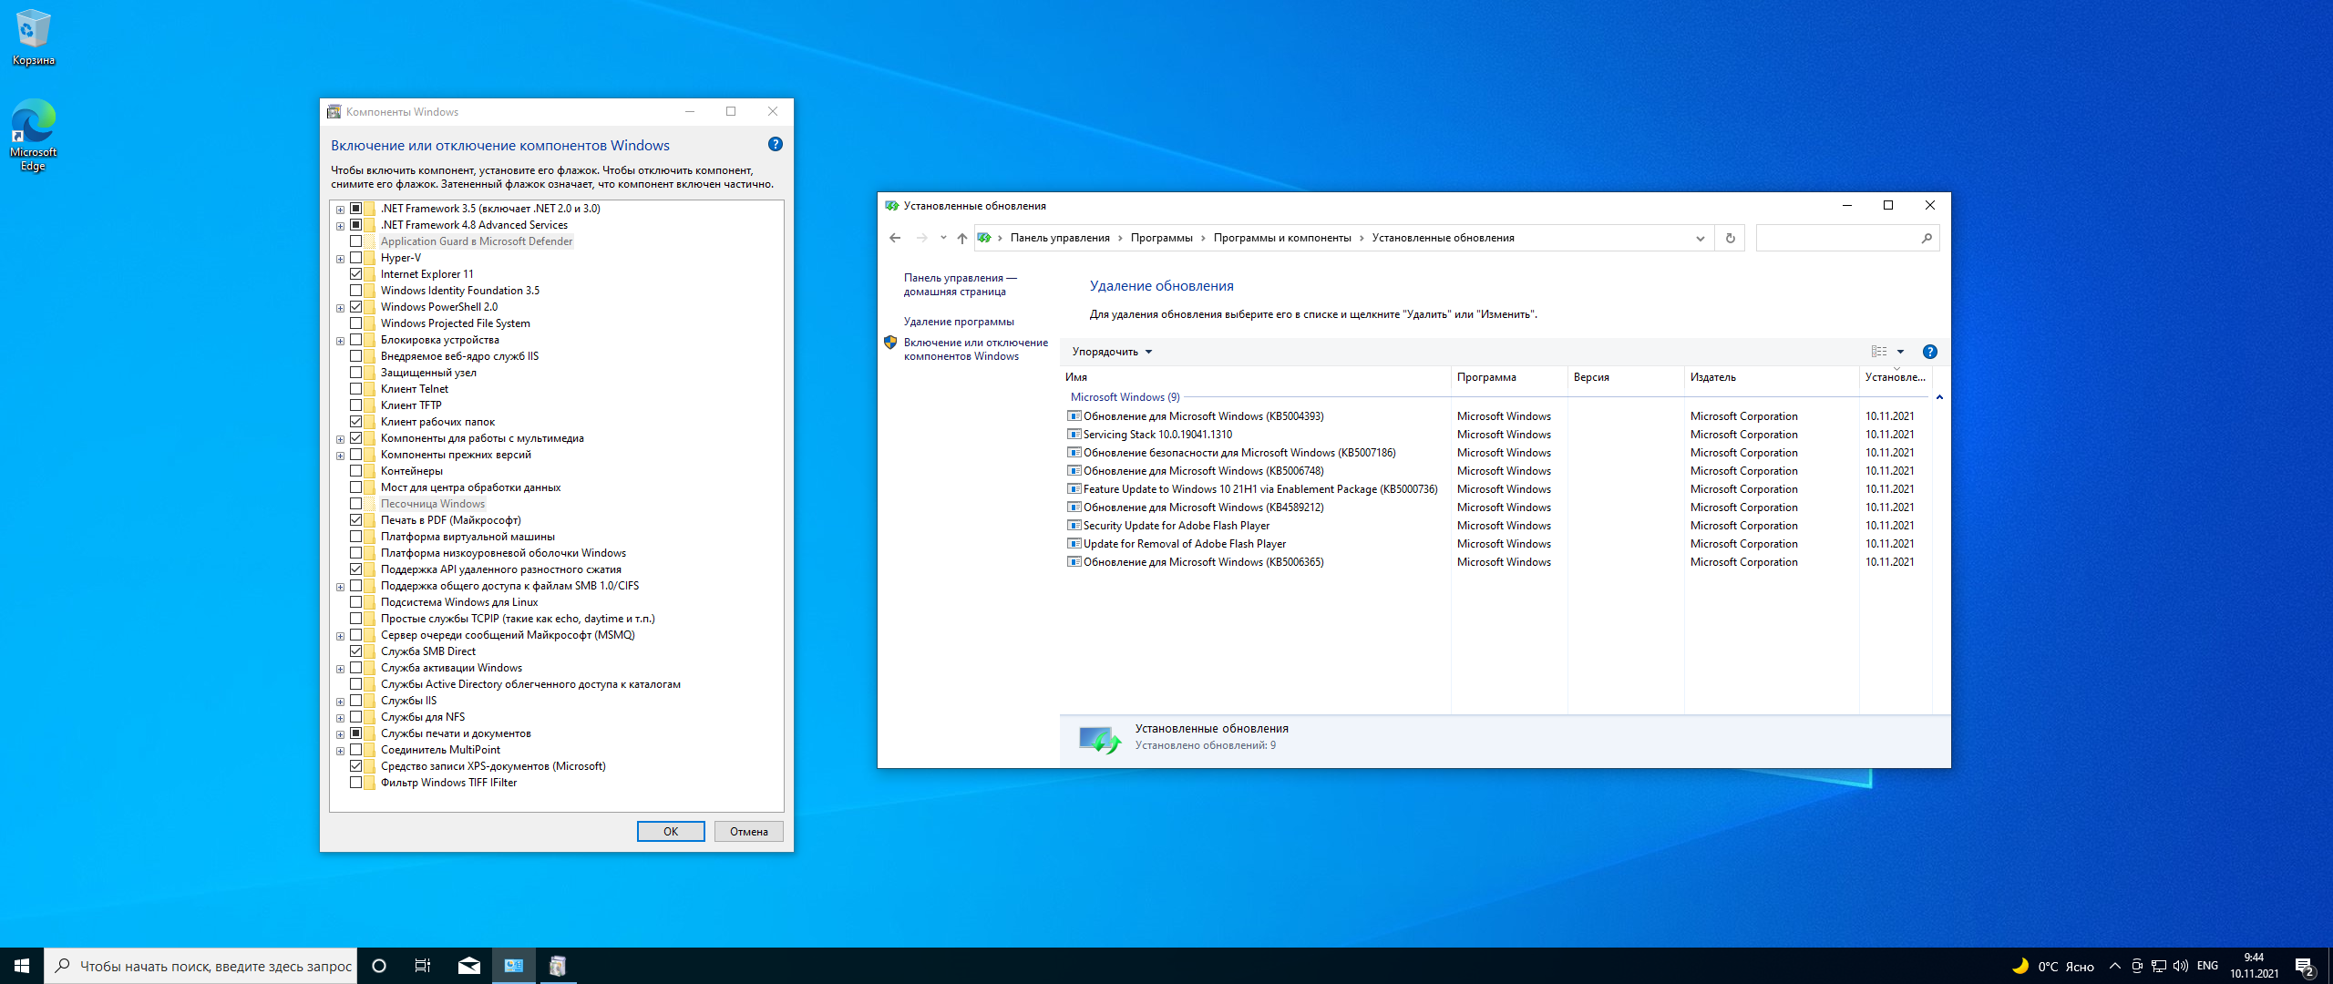Click the forward arrow in the updates window

(x=921, y=238)
